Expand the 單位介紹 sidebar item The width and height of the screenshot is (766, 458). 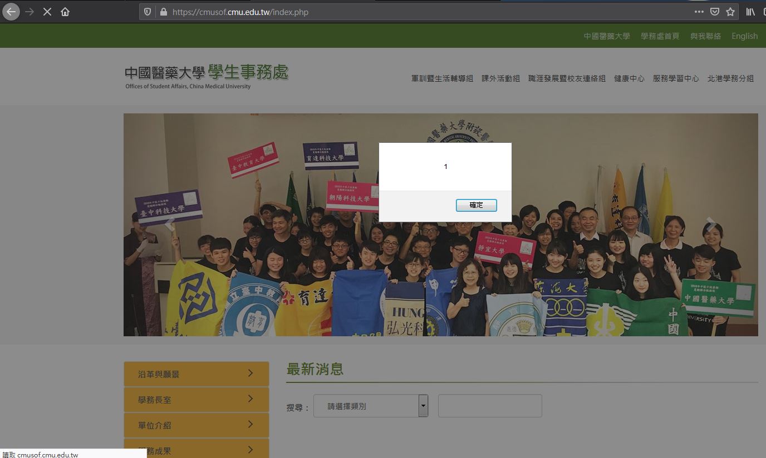[197, 425]
